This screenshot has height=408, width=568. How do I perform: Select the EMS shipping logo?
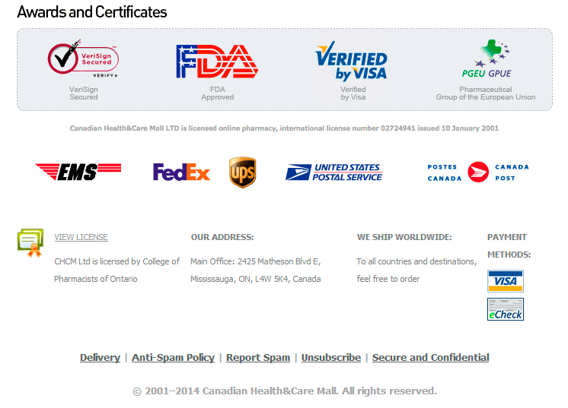coord(78,172)
